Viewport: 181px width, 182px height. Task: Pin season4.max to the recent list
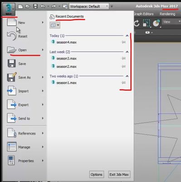coord(124,42)
